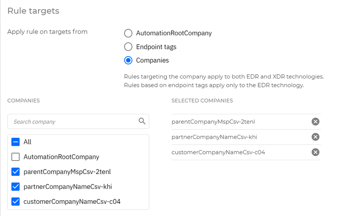
Task: Click the Rule targets heading
Action: point(33,11)
